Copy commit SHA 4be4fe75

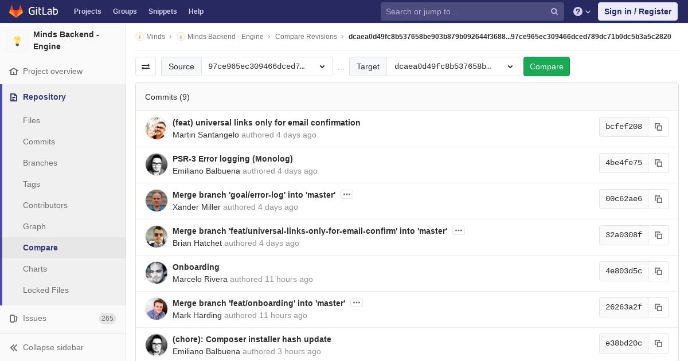658,163
